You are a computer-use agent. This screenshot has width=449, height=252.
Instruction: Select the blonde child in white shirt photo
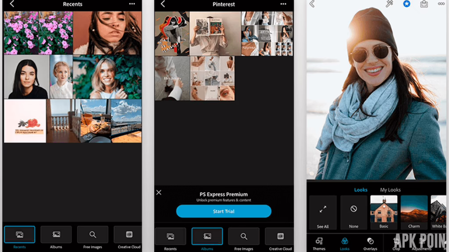click(61, 77)
